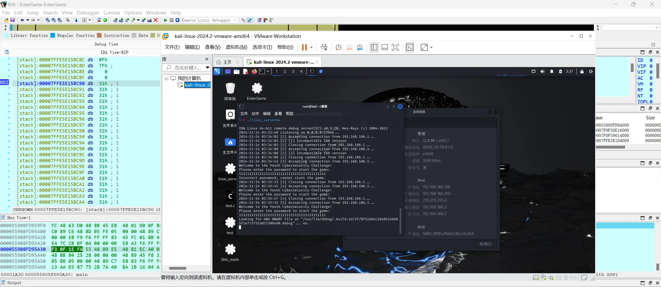The width and height of the screenshot is (661, 287).
Task: Open the Debugger menu in IDA
Action: (x=88, y=13)
